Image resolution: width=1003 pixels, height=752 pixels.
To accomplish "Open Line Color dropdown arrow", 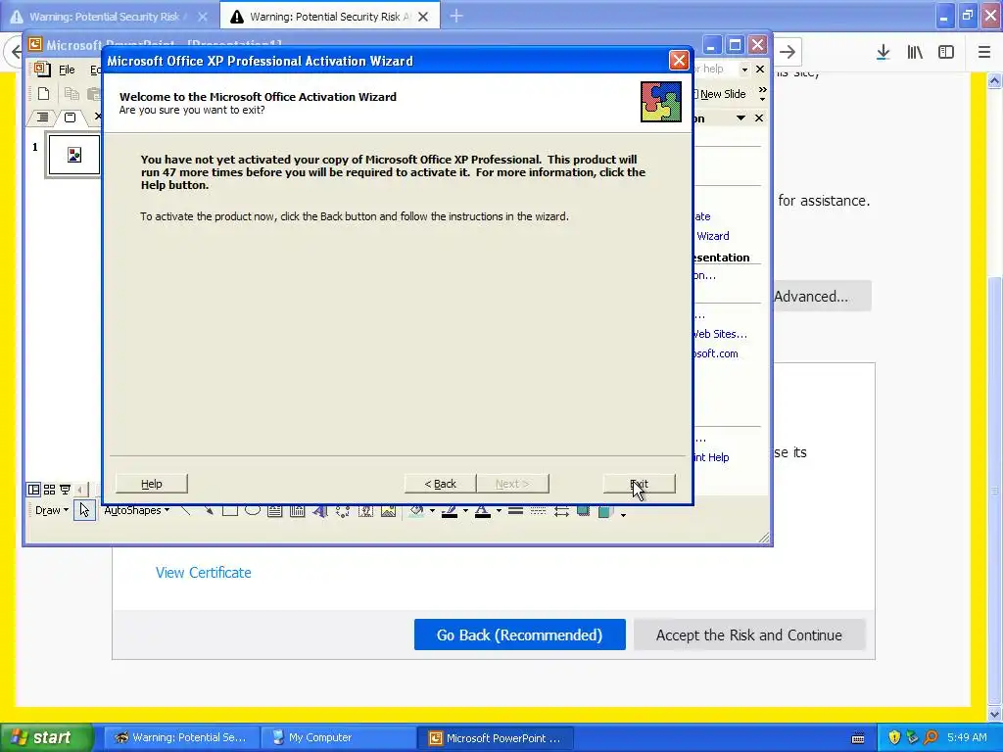I will [x=465, y=510].
